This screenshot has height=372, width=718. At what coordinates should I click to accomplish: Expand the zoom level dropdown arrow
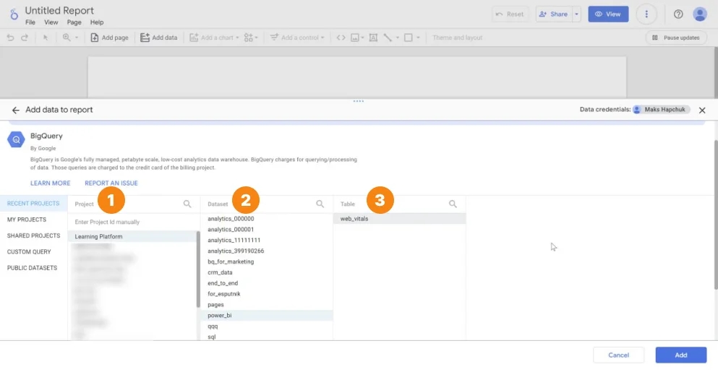(x=77, y=38)
